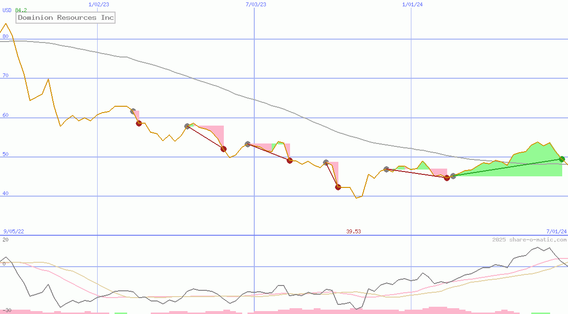568x314 pixels.
Task: Click the 84.2 high price value
Action: 21,10
